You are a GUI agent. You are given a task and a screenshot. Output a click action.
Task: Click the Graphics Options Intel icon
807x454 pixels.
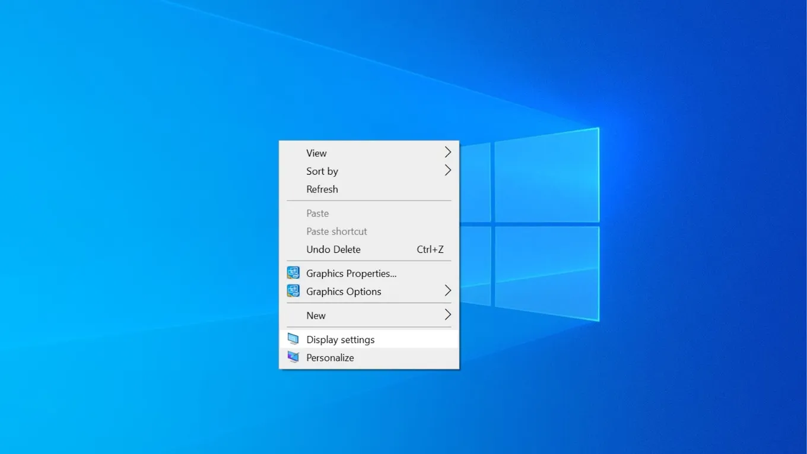[293, 291]
